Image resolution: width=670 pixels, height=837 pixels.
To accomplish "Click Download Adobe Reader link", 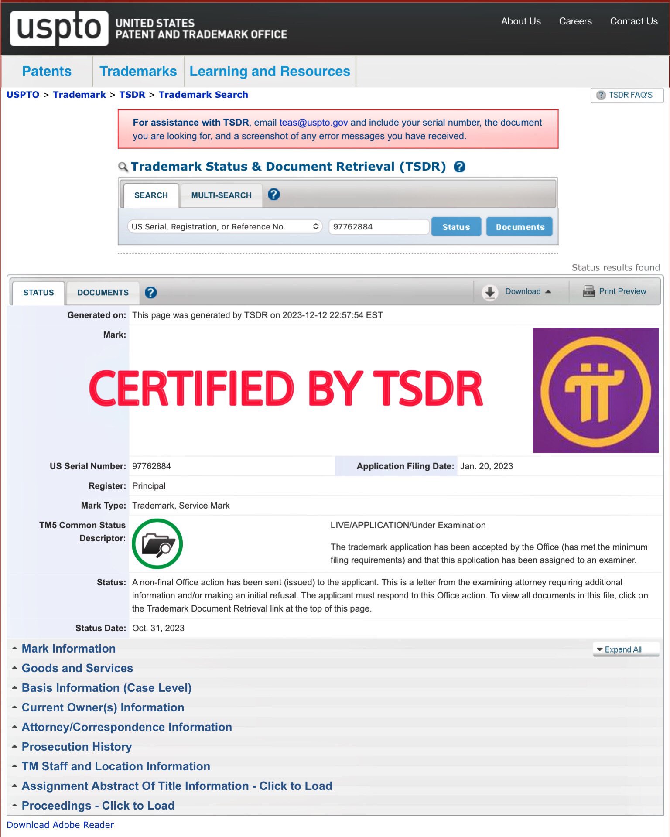I will [x=60, y=825].
